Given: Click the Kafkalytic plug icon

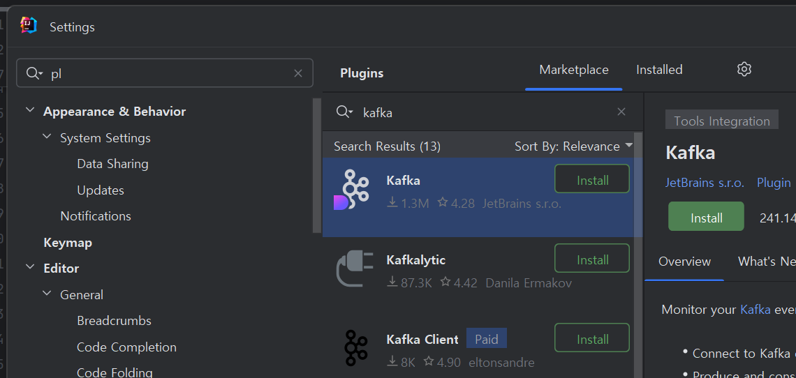Looking at the screenshot, I should (x=355, y=269).
